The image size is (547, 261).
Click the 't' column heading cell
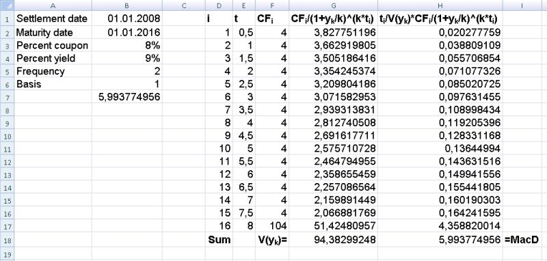point(244,18)
